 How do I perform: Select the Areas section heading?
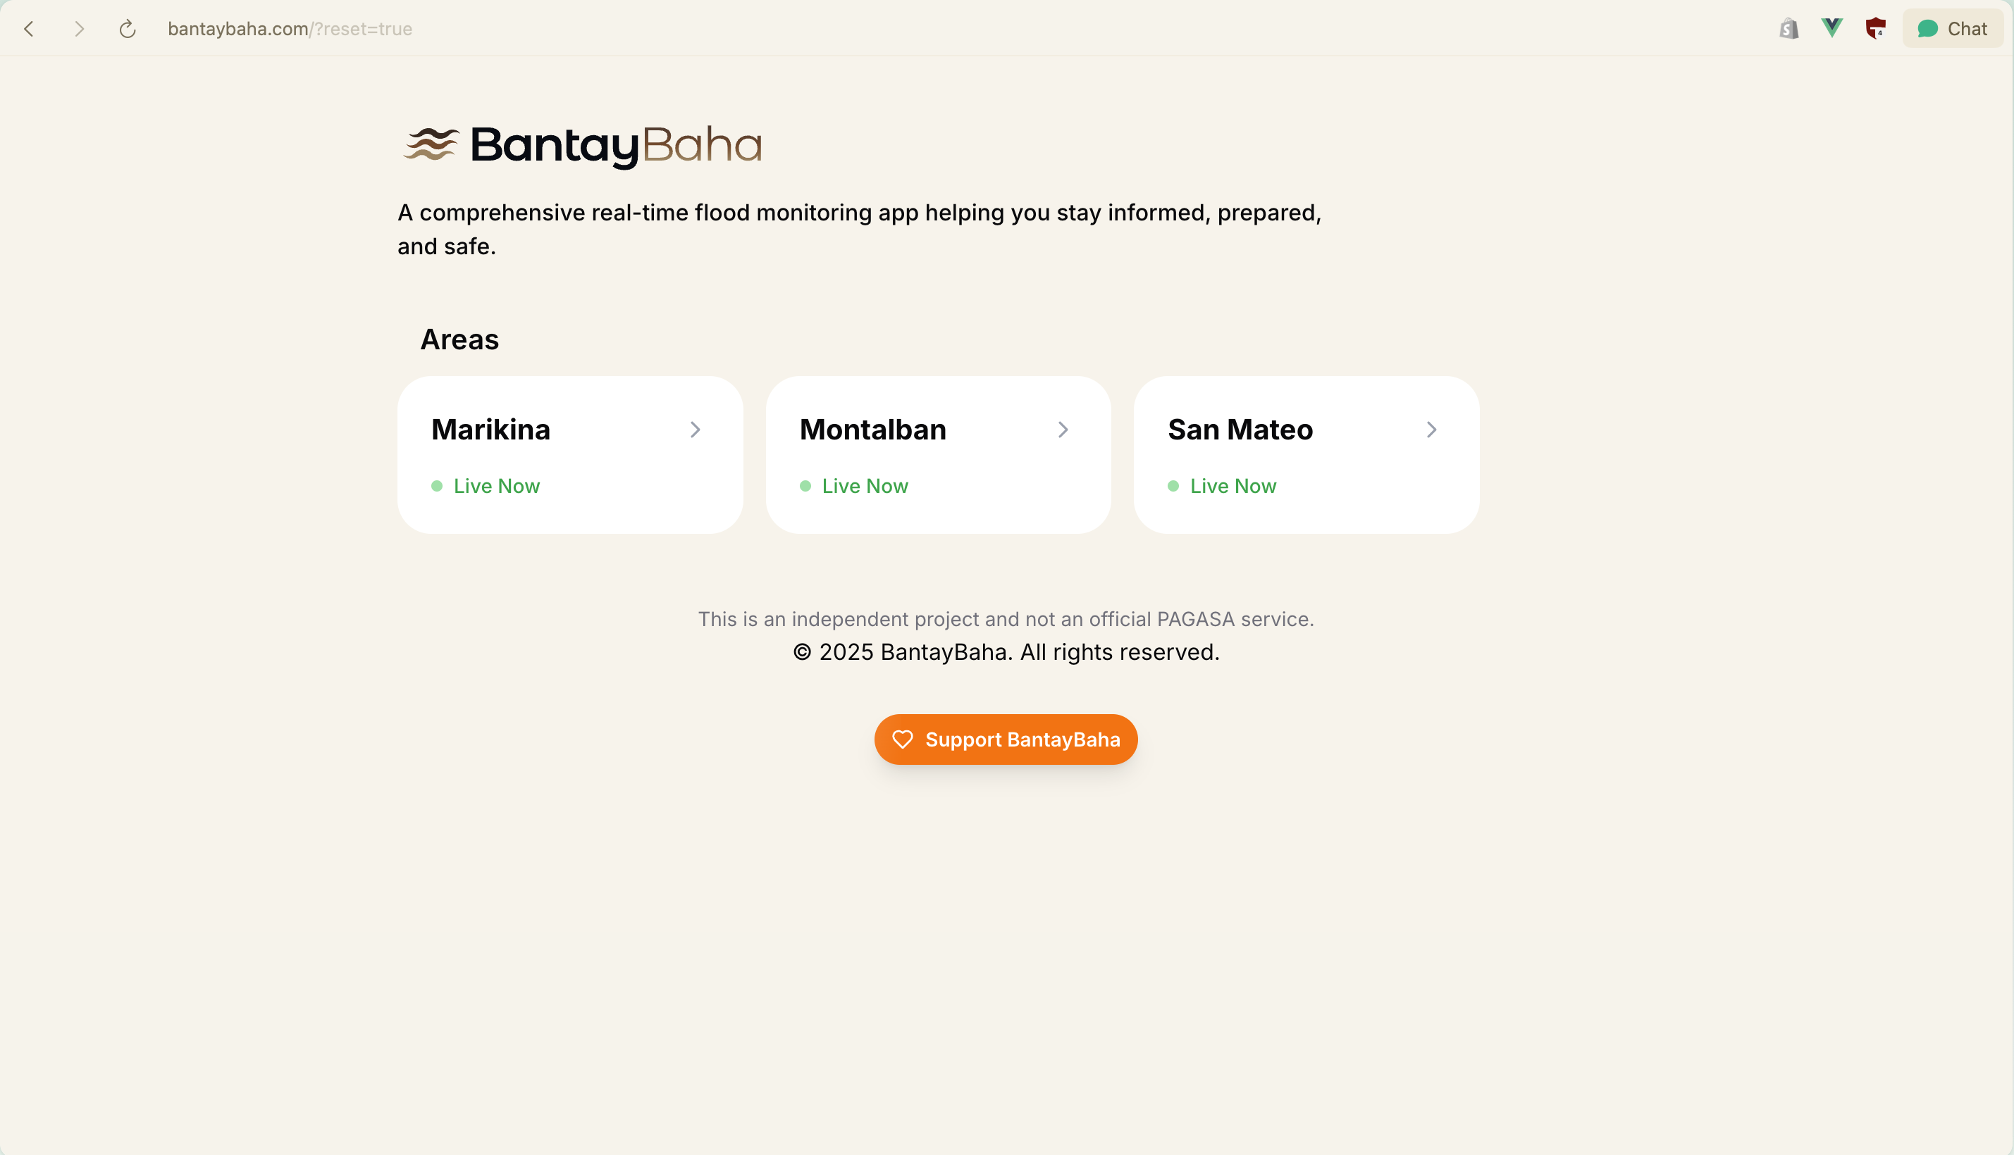coord(459,339)
